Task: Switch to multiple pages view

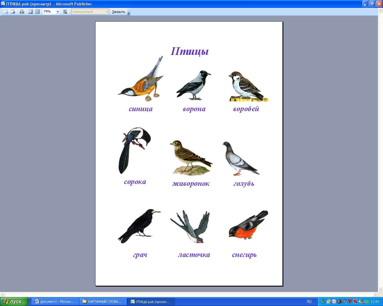Action: (x=37, y=12)
